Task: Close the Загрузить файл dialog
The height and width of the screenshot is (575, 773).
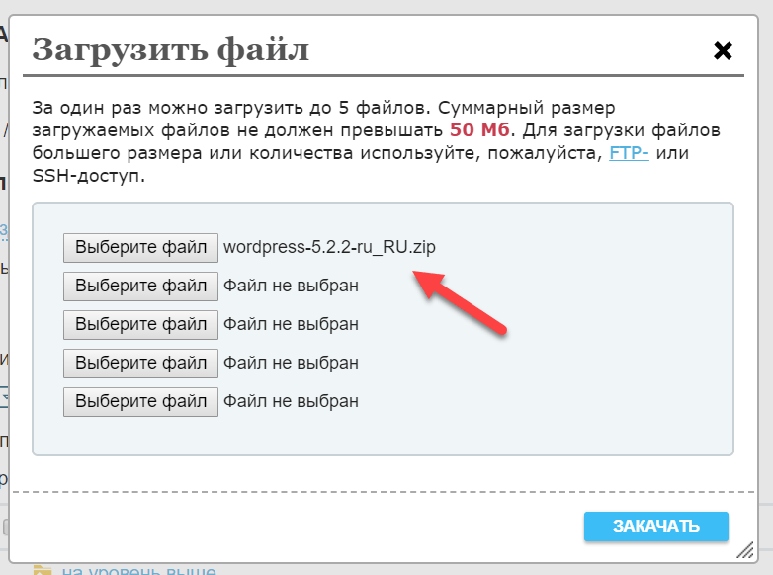Action: pyautogui.click(x=723, y=50)
